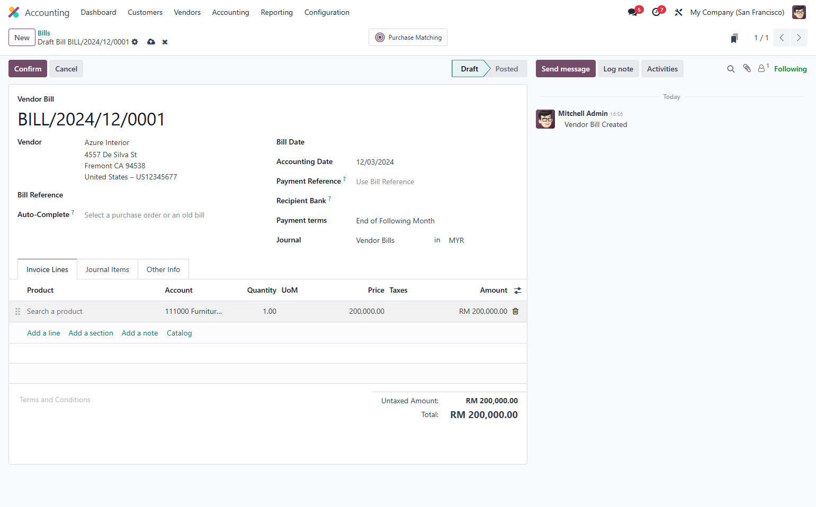Save manually with the cloud upload icon
Image resolution: width=816 pixels, height=507 pixels.
tap(151, 42)
